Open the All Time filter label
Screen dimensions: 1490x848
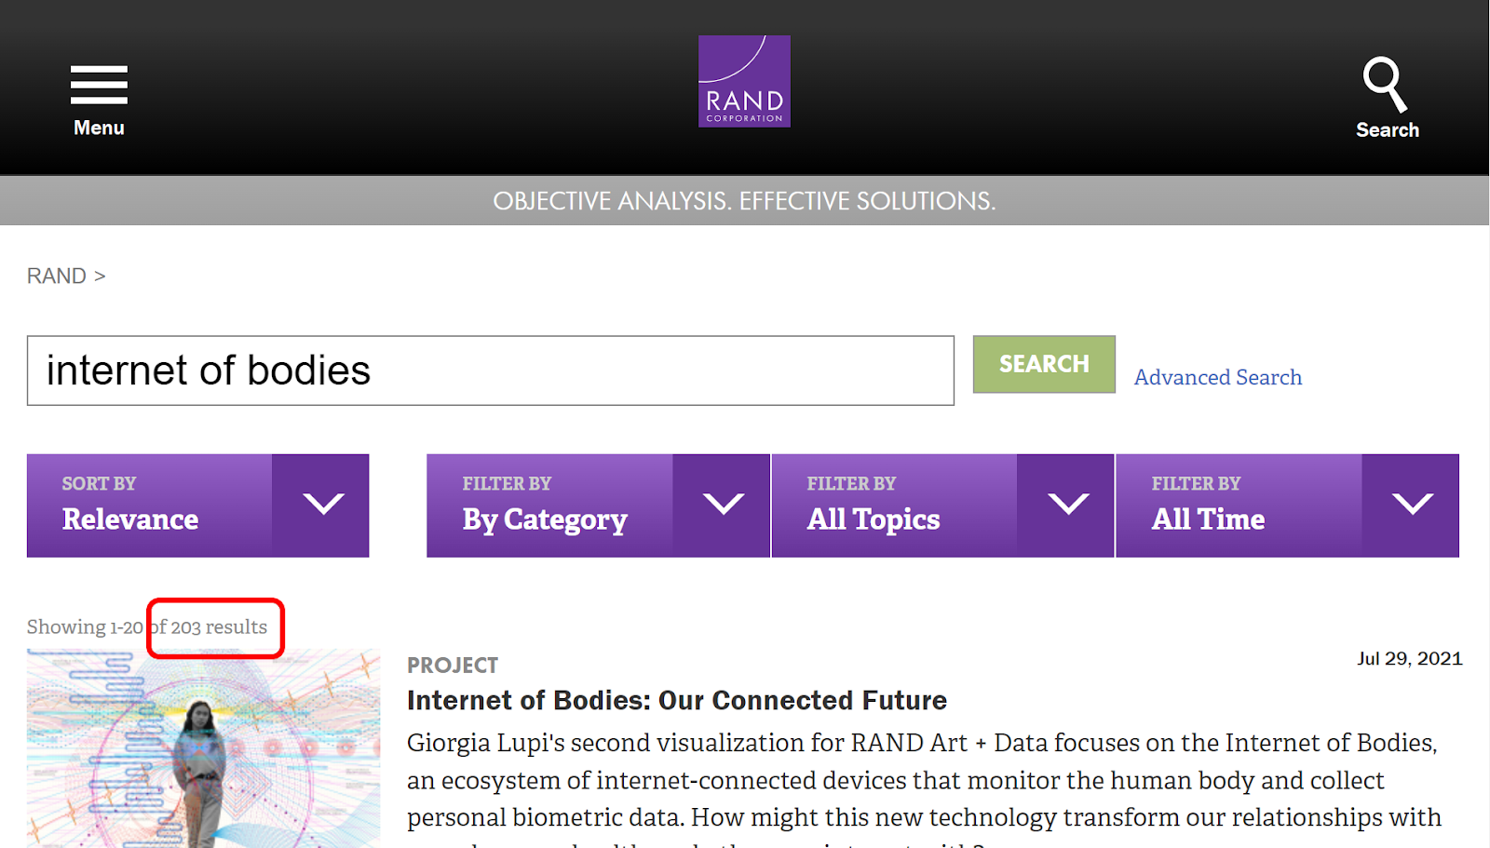[x=1237, y=505]
